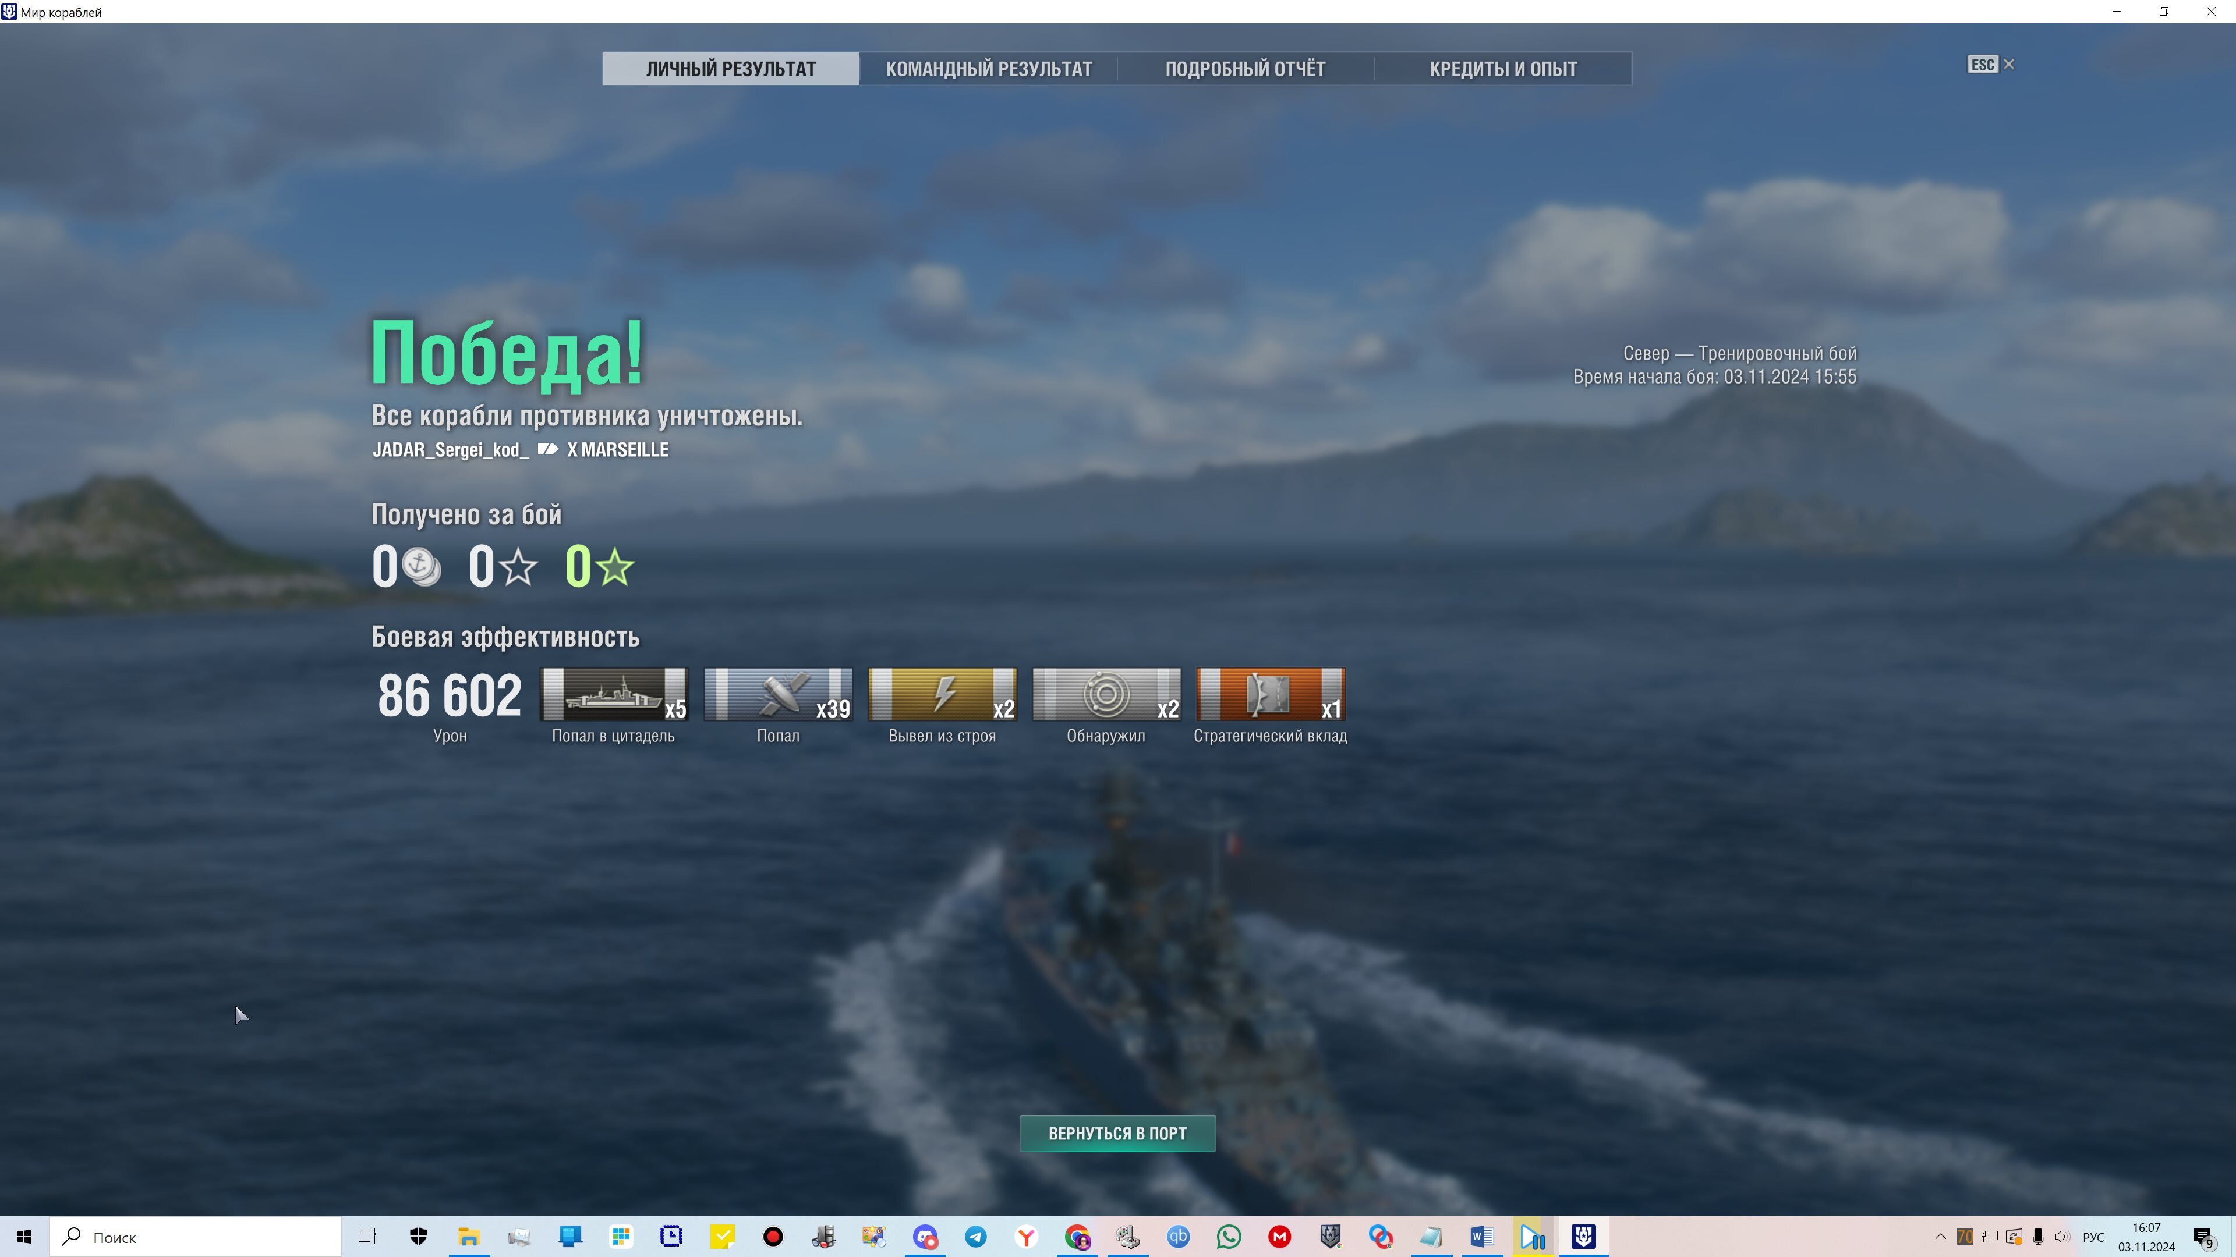
Task: Open the yellow sticky notes taskbar app
Action: (722, 1237)
